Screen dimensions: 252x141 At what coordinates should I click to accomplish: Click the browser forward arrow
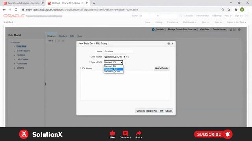[10, 9]
